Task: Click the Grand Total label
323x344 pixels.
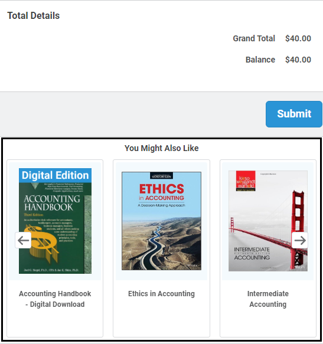Action: (254, 38)
